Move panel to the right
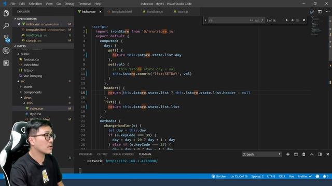 coord(320,154)
